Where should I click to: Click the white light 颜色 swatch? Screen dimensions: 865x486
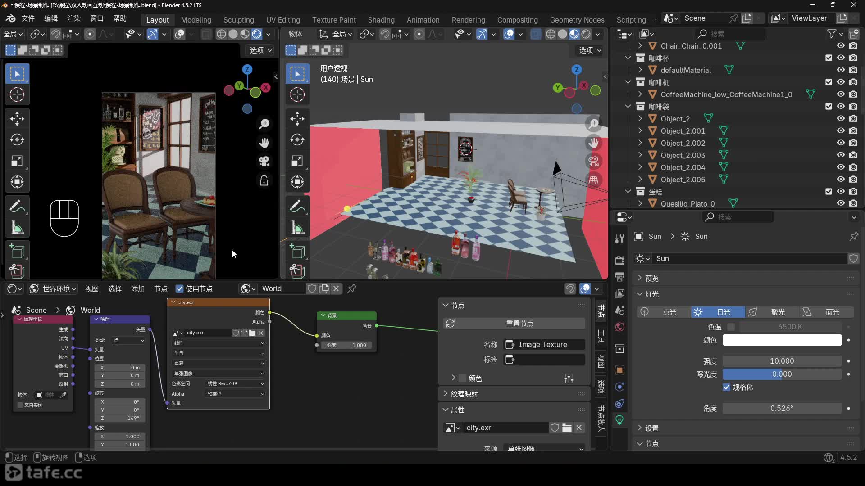pos(782,340)
